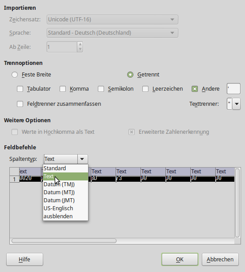Click the horizontal scrollbar of the preview
The height and width of the screenshot is (272, 245).
pyautogui.click(x=64, y=241)
